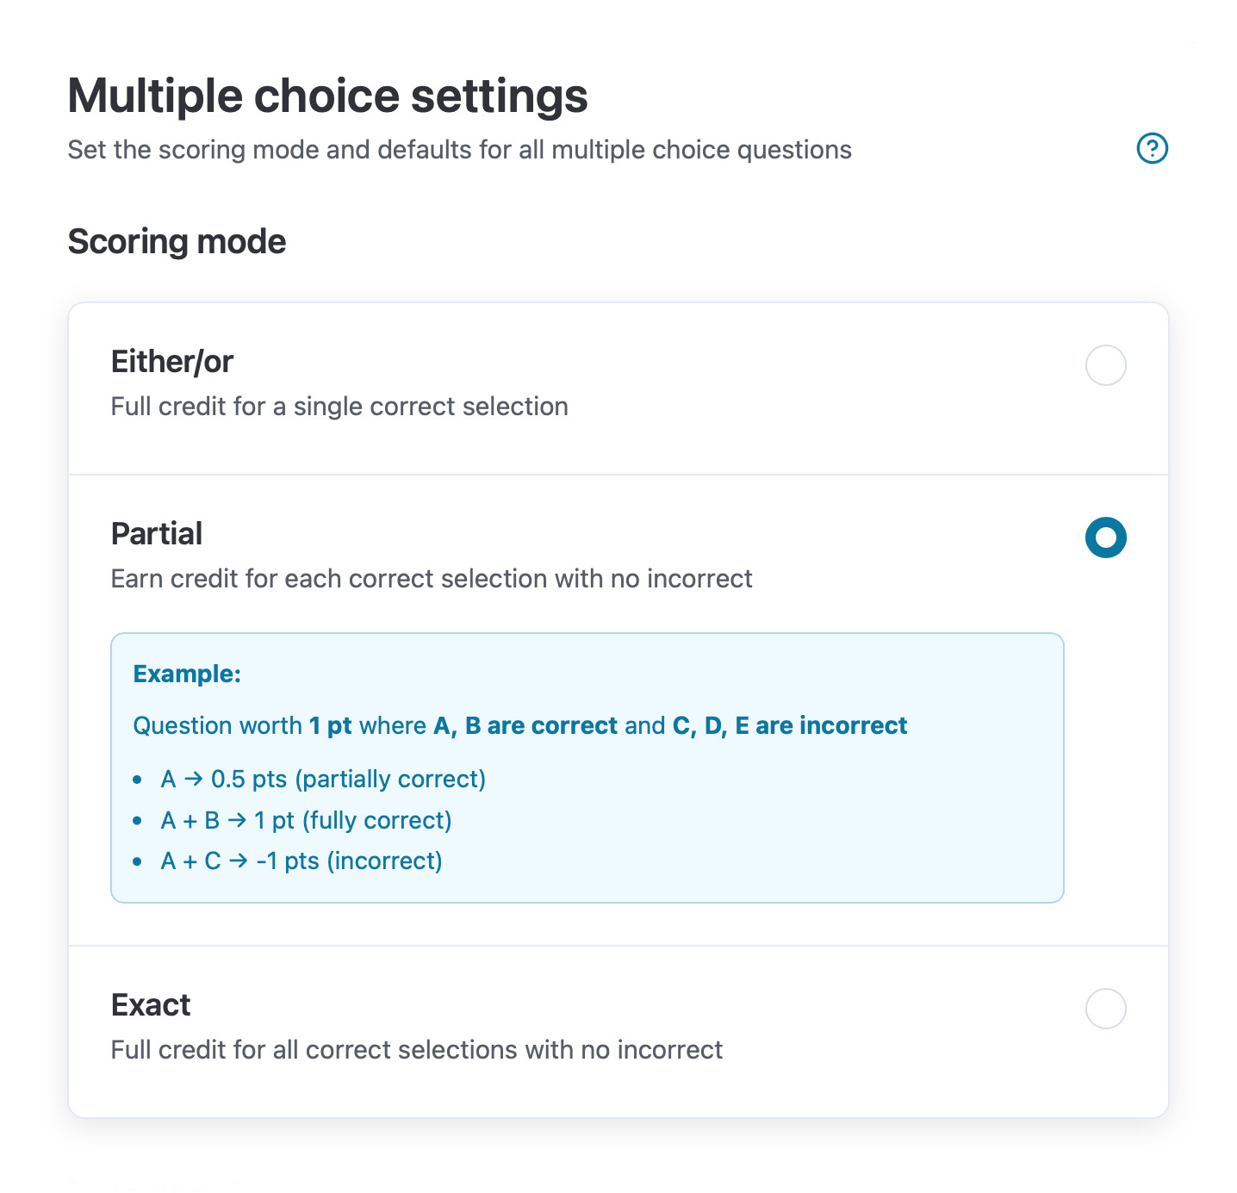Click the "A + C → -1 pts" example line

301,861
